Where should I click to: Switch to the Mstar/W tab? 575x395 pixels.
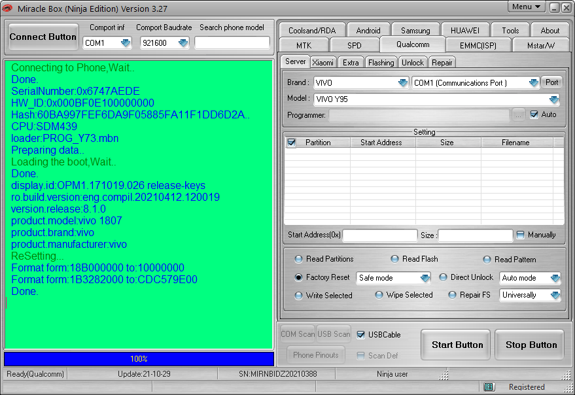(541, 46)
